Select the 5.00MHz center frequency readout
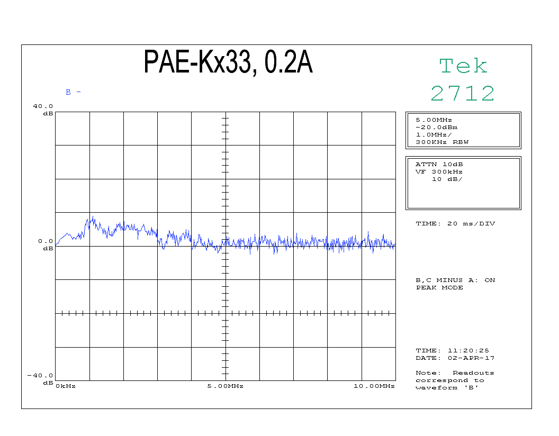This screenshot has width=559, height=436. [x=434, y=120]
